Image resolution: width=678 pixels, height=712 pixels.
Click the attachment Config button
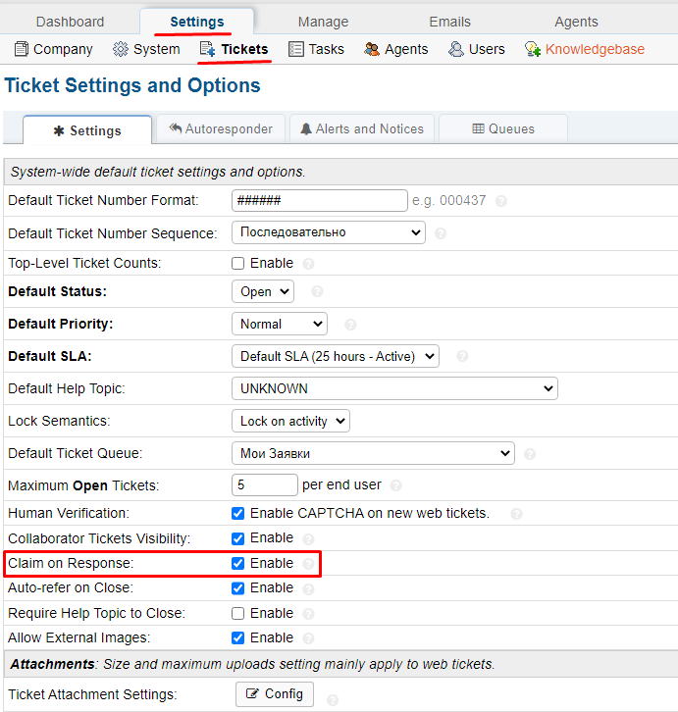(275, 694)
